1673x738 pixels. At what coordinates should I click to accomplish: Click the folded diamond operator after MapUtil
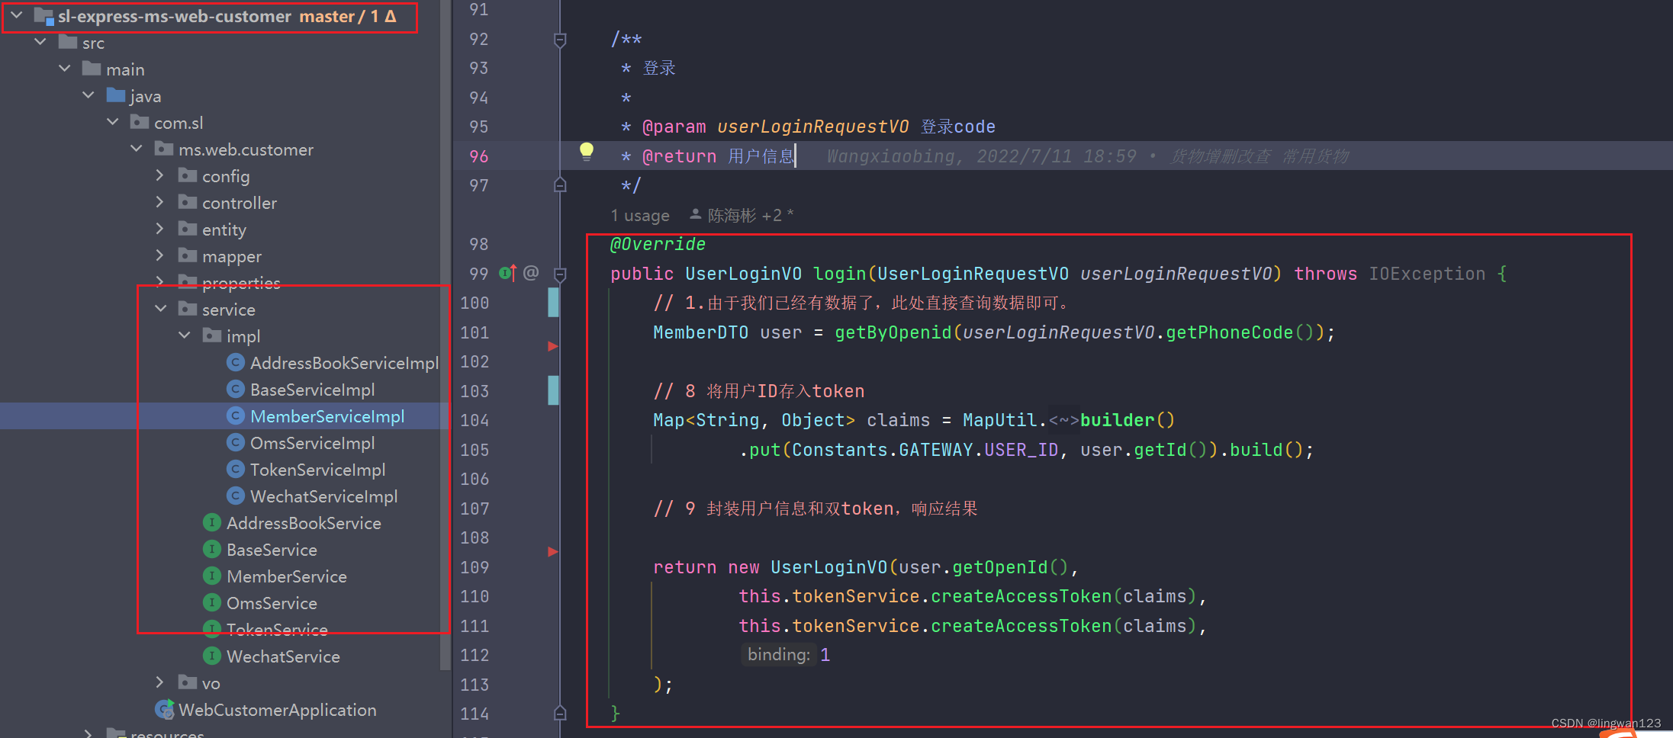click(x=1063, y=420)
